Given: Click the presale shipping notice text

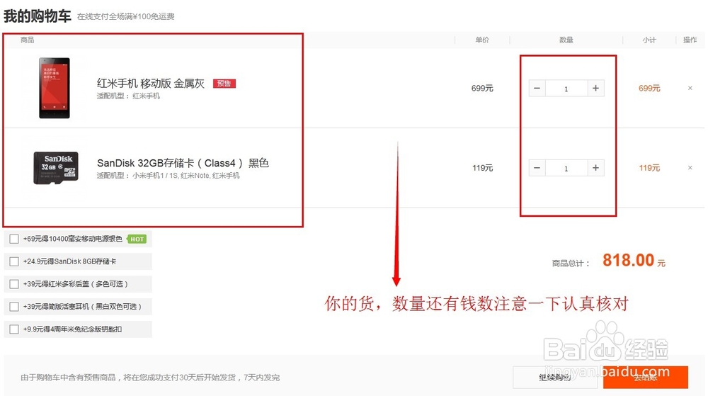Looking at the screenshot, I should [x=150, y=378].
